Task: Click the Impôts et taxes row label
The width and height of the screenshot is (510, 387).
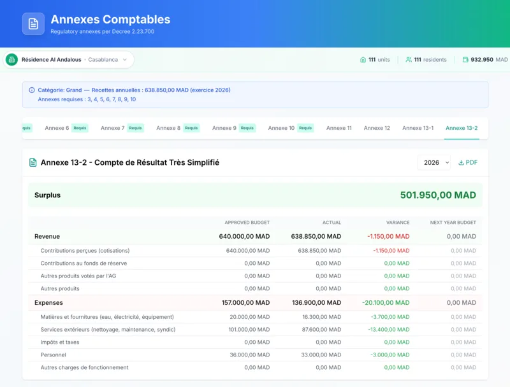Action: click(x=60, y=342)
